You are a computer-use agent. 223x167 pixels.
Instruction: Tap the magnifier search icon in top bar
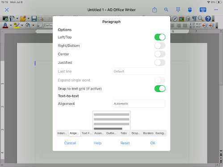click(166, 10)
